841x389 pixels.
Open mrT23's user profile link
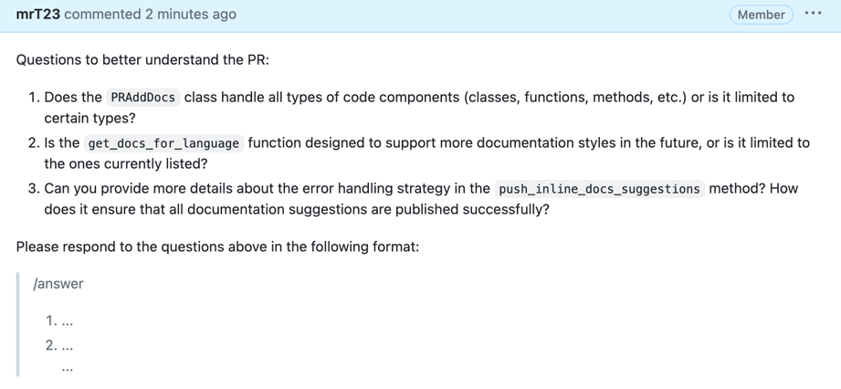[x=38, y=15]
